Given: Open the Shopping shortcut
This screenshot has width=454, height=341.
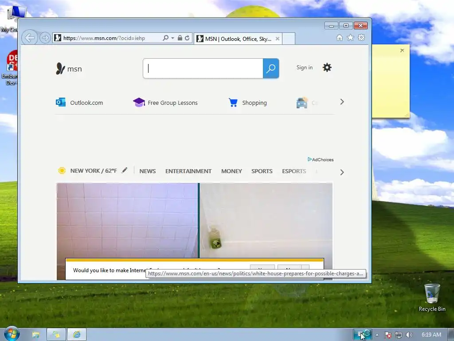Looking at the screenshot, I should (x=247, y=103).
